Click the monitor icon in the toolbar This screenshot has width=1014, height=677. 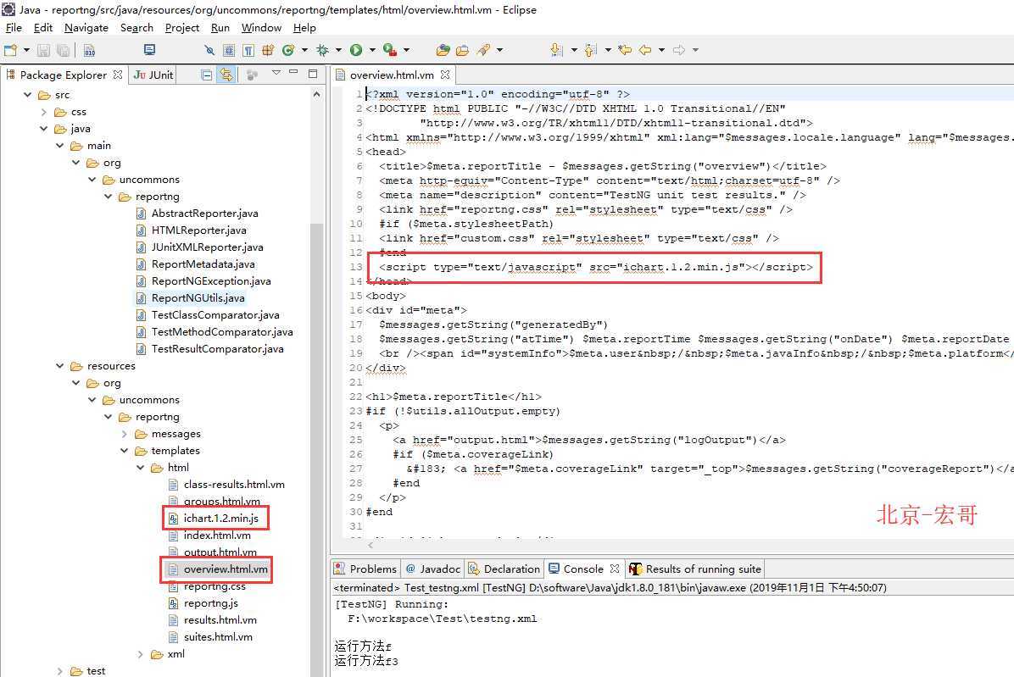149,50
